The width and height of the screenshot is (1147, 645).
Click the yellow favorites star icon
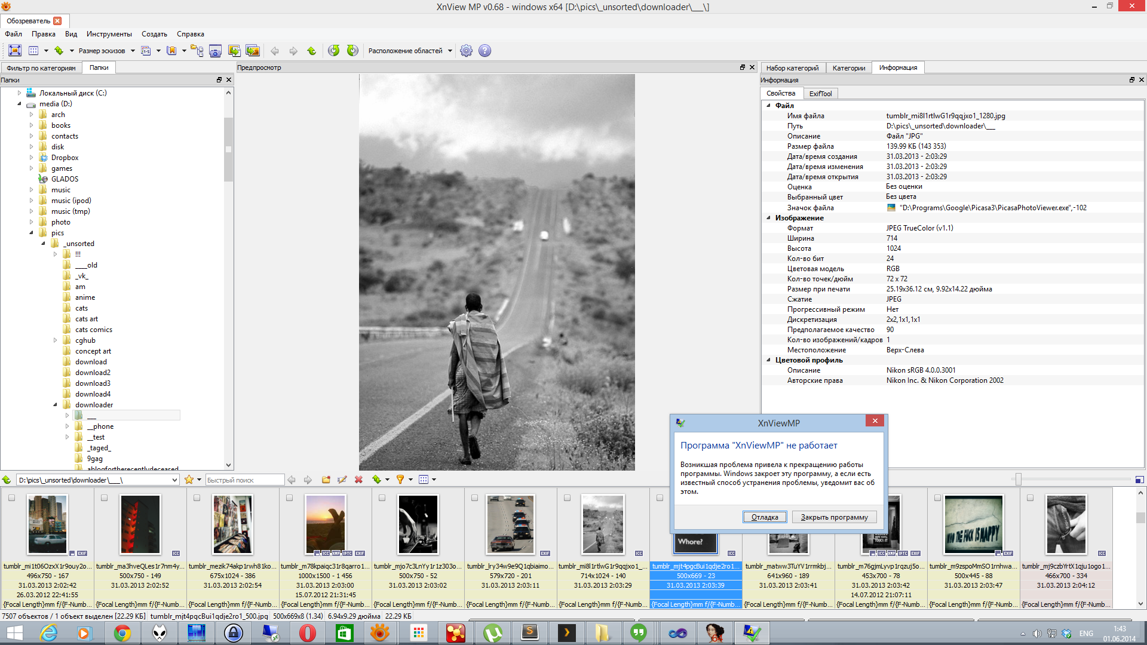[x=189, y=480]
